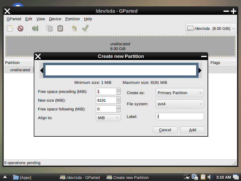Increase New size value

[x=118, y=98]
